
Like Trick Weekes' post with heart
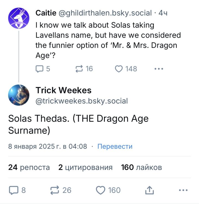coord(101,190)
